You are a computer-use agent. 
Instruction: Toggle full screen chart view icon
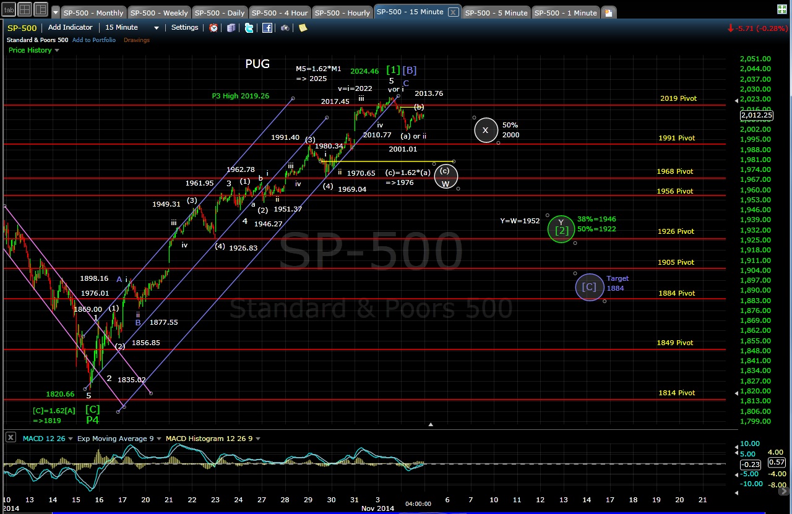[781, 9]
